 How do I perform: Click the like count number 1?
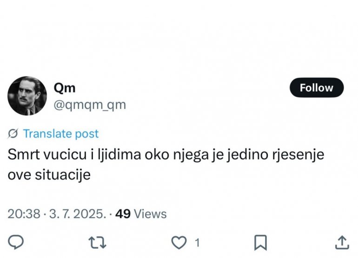(x=197, y=242)
